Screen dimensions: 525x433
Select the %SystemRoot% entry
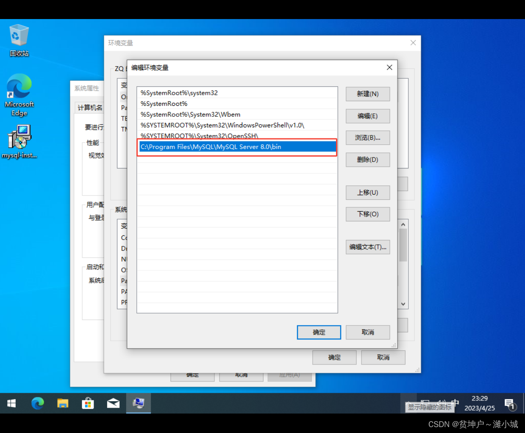237,104
